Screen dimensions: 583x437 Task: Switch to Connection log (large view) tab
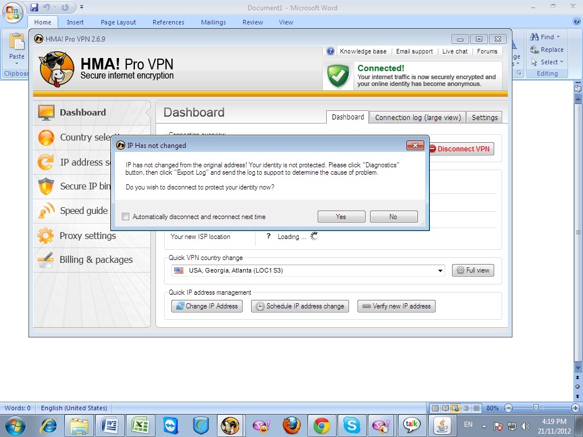point(418,117)
